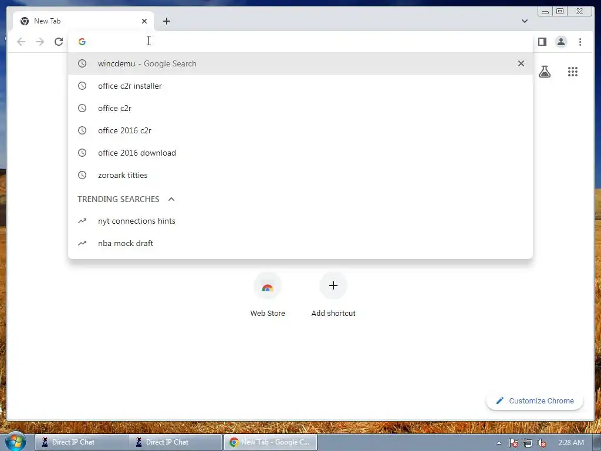
Task: Remove the wincdemu suggestion with X
Action: [x=521, y=63]
